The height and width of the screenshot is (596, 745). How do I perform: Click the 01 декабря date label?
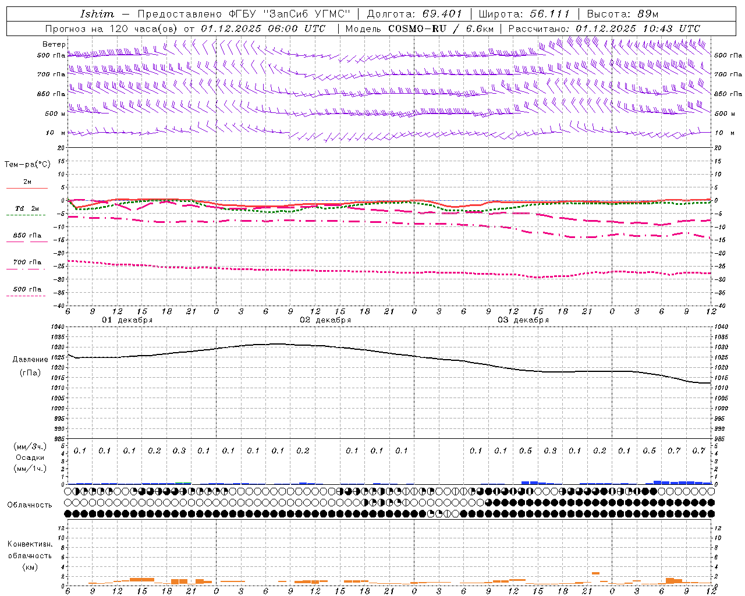127,320
